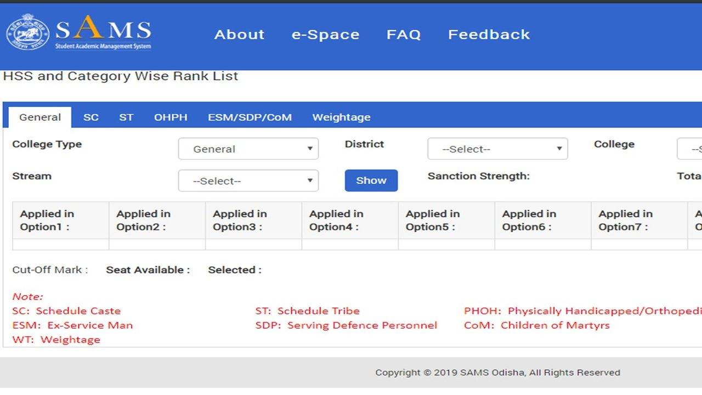Click the 'Stream' label
This screenshot has height=395, width=702.
(x=32, y=176)
